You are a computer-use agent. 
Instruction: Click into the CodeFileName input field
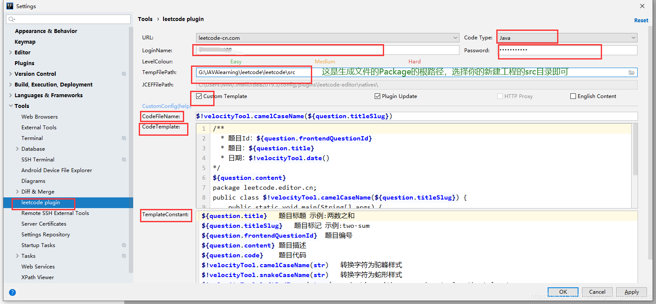click(x=416, y=116)
